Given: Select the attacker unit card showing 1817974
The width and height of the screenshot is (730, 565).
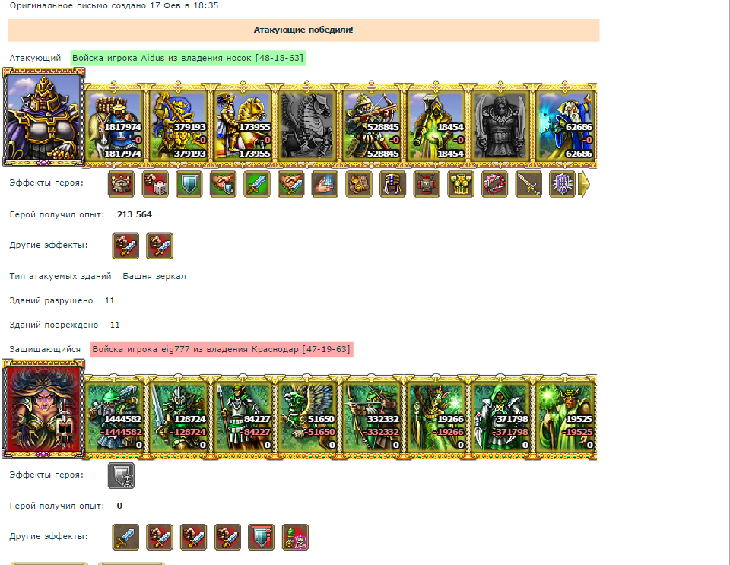Looking at the screenshot, I should [x=114, y=125].
